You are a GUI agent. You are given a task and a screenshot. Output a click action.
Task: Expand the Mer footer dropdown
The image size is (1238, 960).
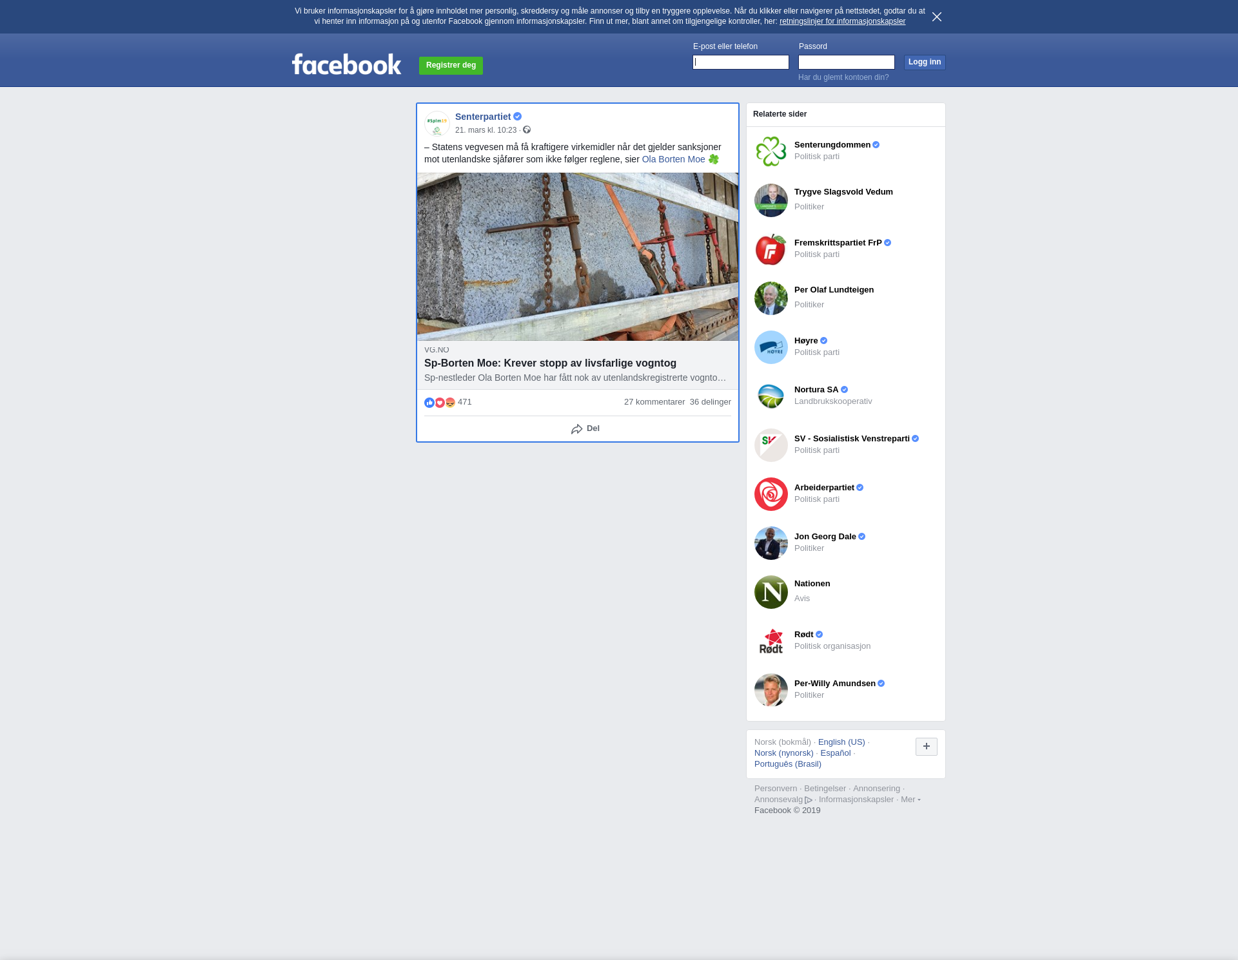pos(910,800)
